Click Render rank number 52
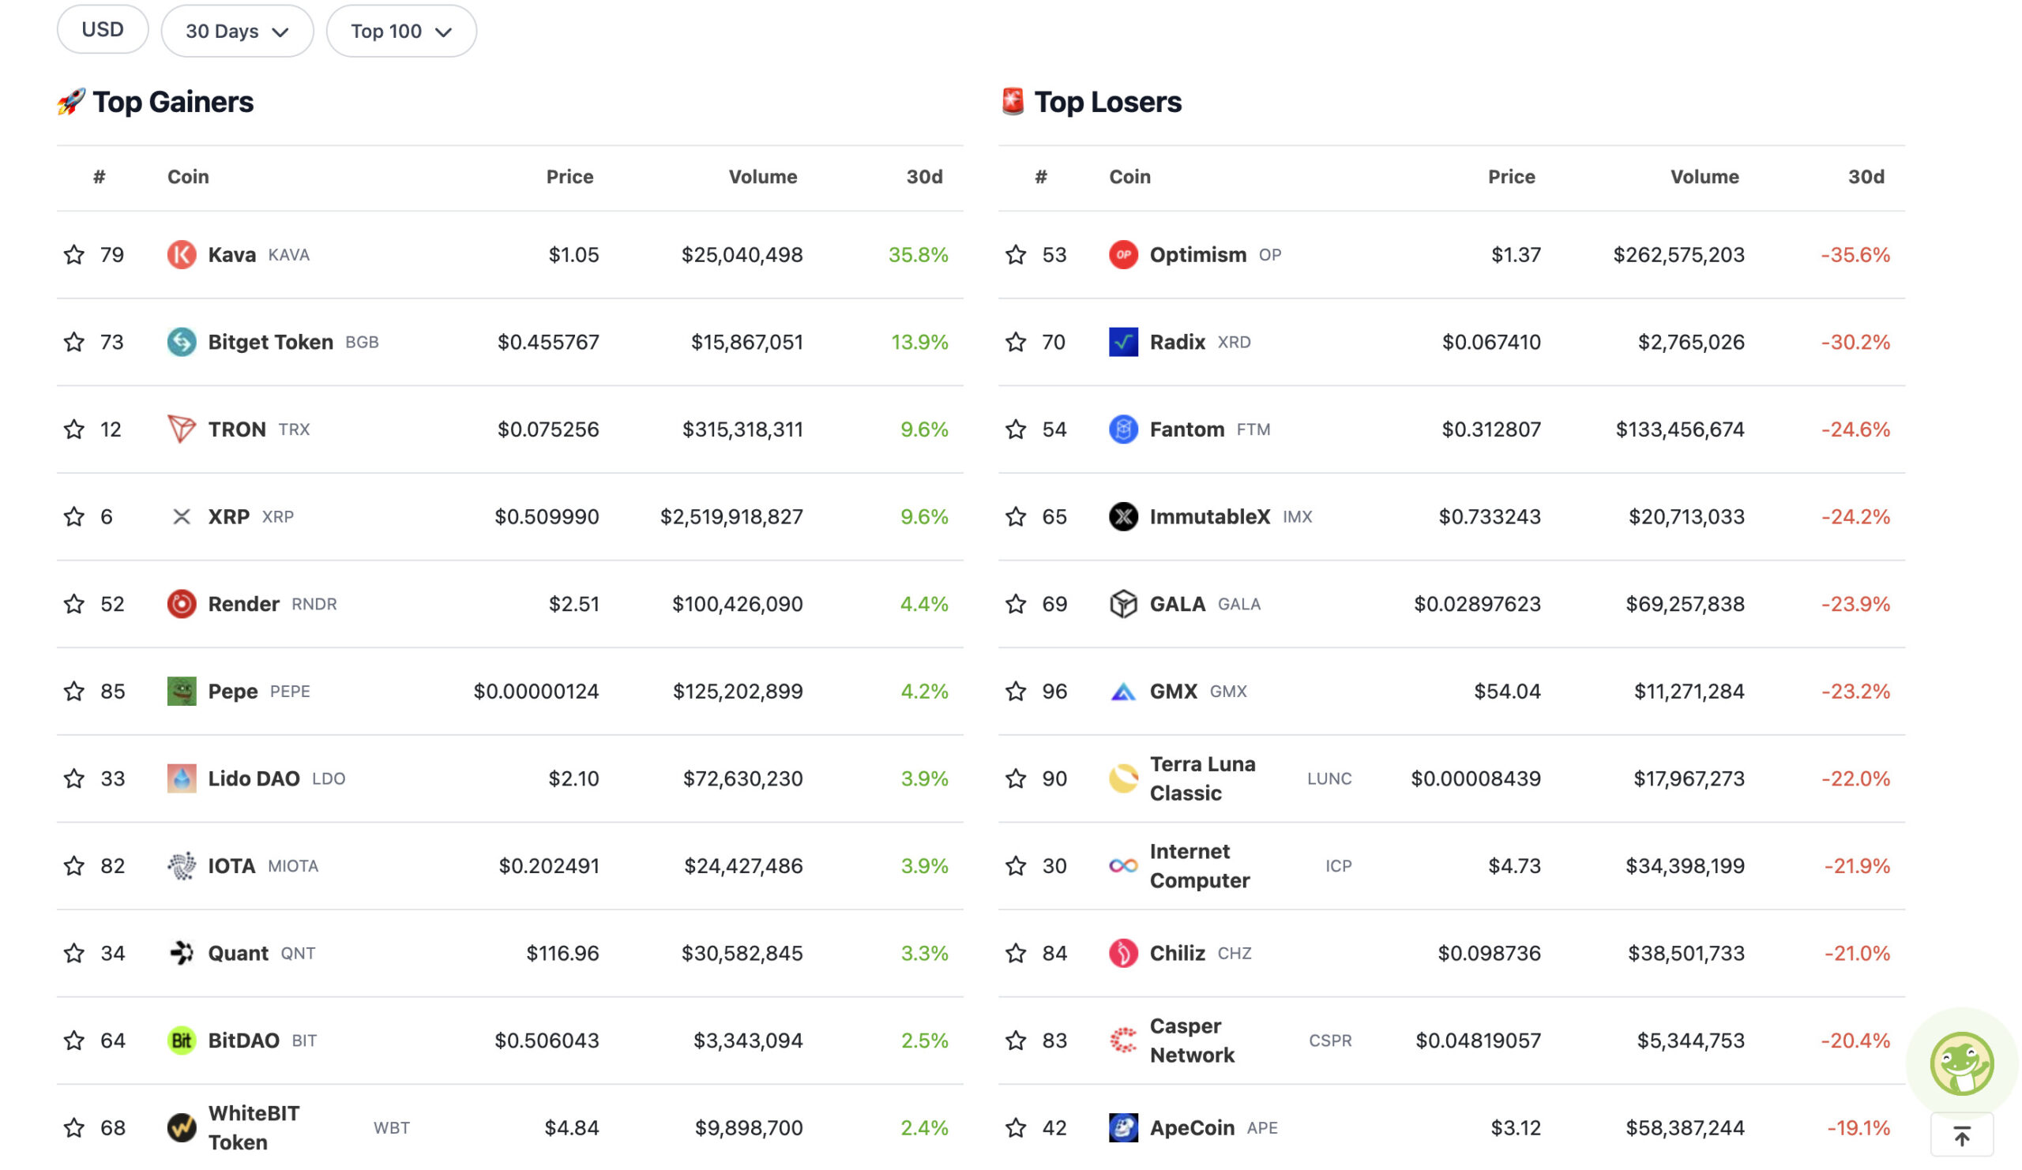This screenshot has height=1170, width=2022. [x=112, y=604]
